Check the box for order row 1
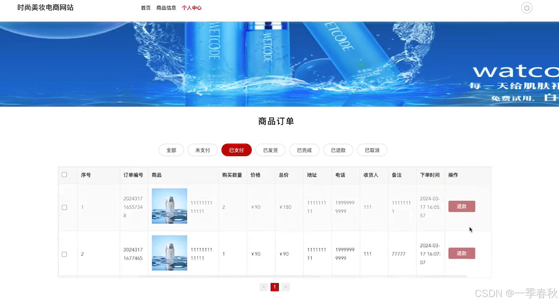 pos(64,208)
